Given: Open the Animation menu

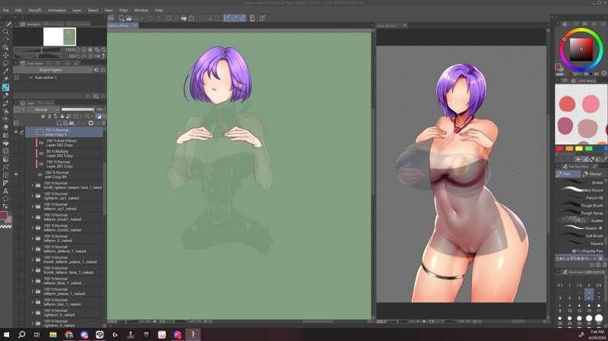Looking at the screenshot, I should point(56,10).
